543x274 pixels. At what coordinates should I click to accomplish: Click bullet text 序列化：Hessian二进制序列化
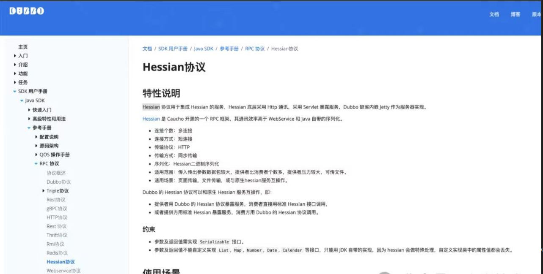187,164
